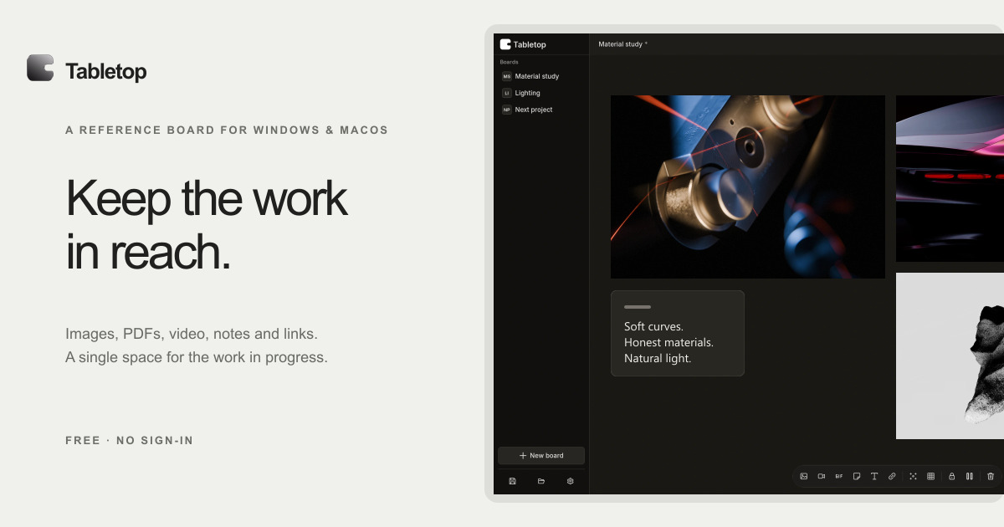
Task: Click the "Keep the work in reach." headline
Action: coord(207,226)
